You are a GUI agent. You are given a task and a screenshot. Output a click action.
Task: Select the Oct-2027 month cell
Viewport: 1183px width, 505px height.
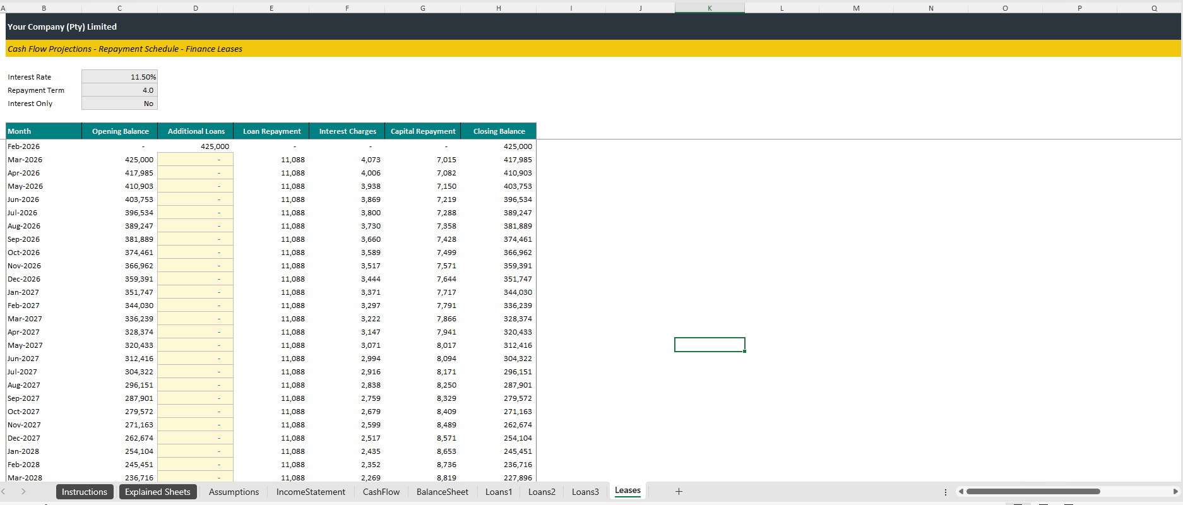(44, 412)
